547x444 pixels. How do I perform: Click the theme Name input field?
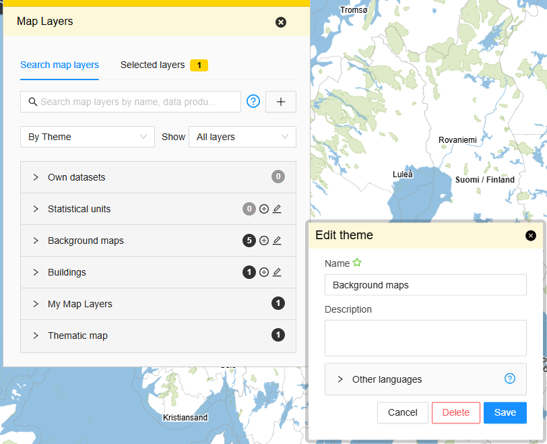tap(425, 285)
